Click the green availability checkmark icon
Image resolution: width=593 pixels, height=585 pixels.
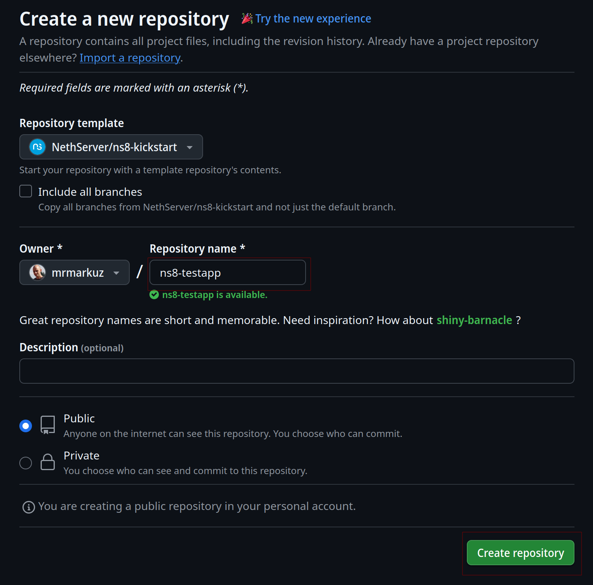pos(154,295)
